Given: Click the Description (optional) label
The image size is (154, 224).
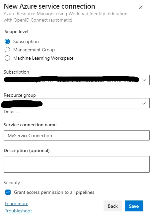Looking at the screenshot, I should point(27,150).
